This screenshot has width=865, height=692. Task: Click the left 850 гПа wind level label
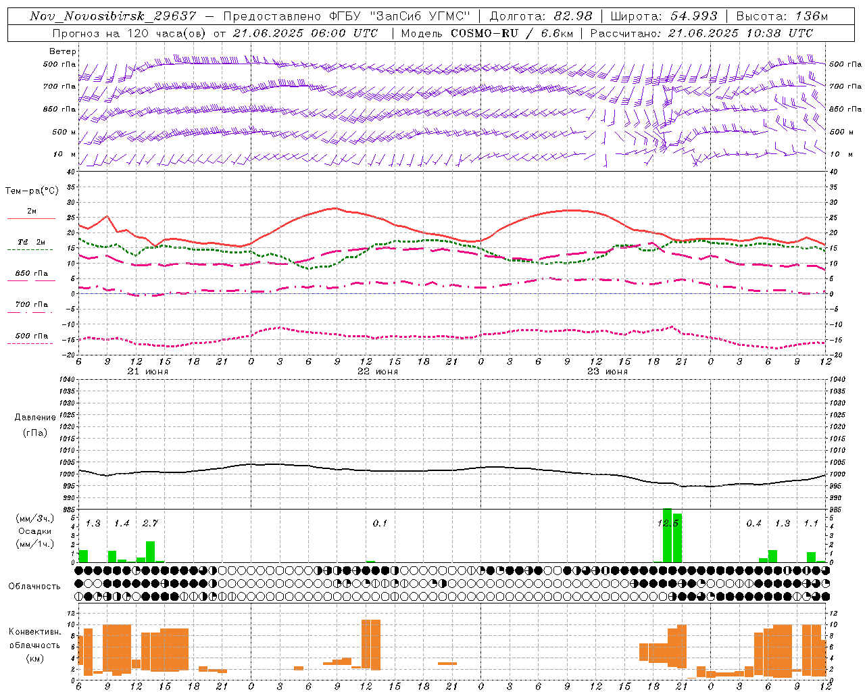click(x=59, y=109)
